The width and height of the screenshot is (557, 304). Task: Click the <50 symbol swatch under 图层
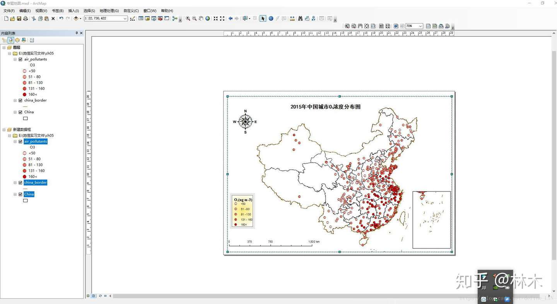[x=25, y=71]
